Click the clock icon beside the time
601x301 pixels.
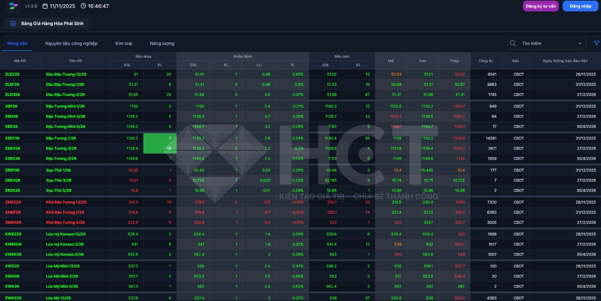tap(83, 6)
